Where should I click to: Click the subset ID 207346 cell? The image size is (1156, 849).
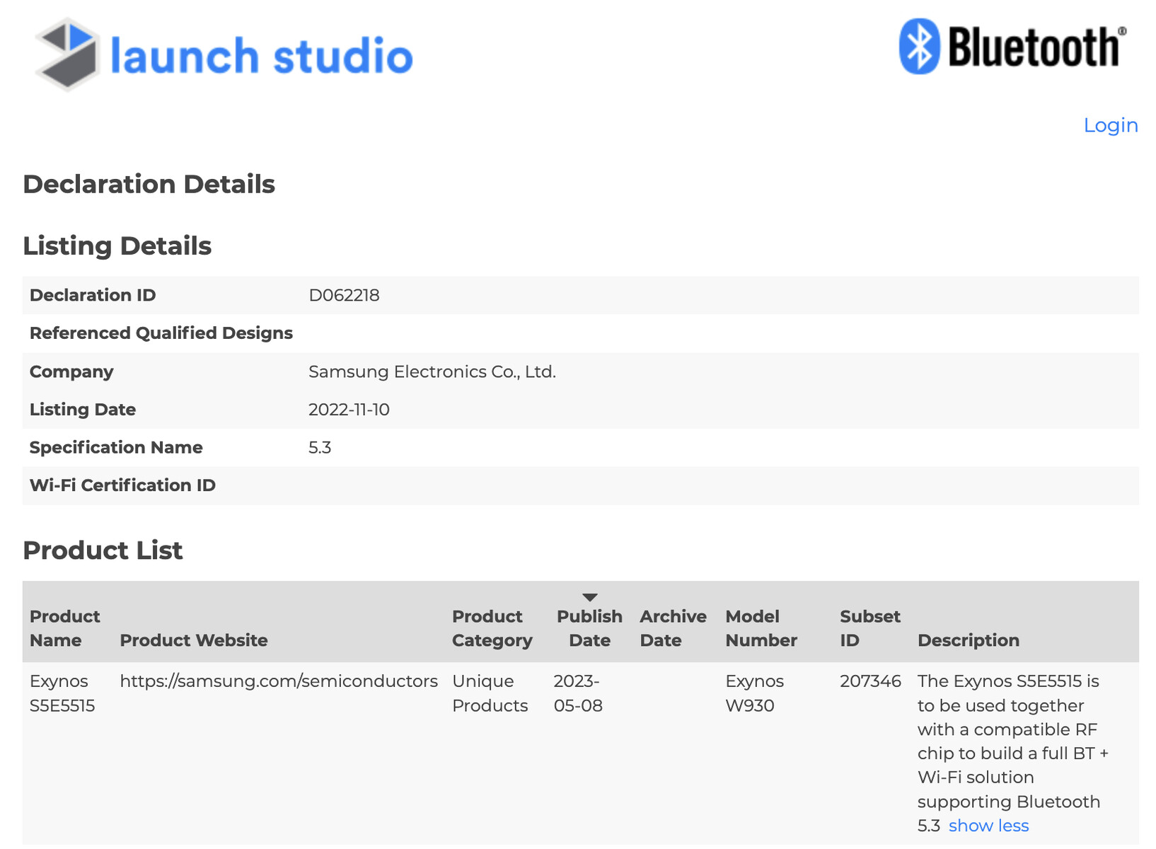870,681
